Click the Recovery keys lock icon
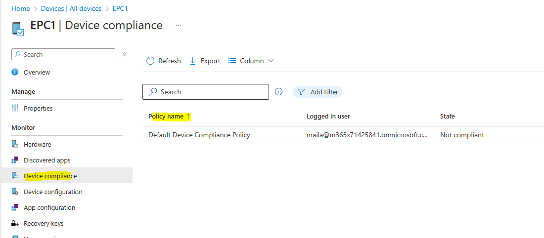Viewport: 544px width, 238px height. pos(15,224)
